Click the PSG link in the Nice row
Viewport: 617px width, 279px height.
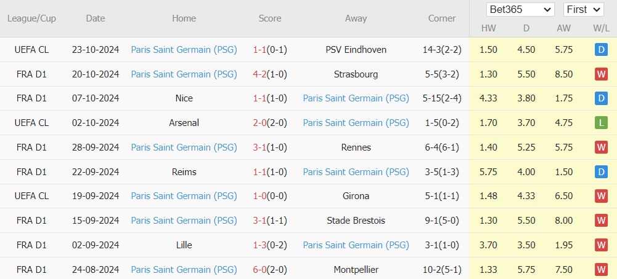[356, 98]
